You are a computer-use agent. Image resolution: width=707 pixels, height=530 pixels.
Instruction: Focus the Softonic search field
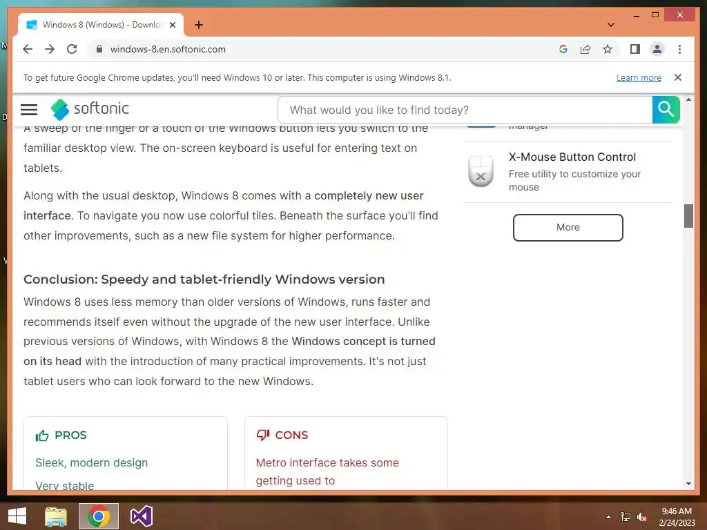tap(465, 110)
